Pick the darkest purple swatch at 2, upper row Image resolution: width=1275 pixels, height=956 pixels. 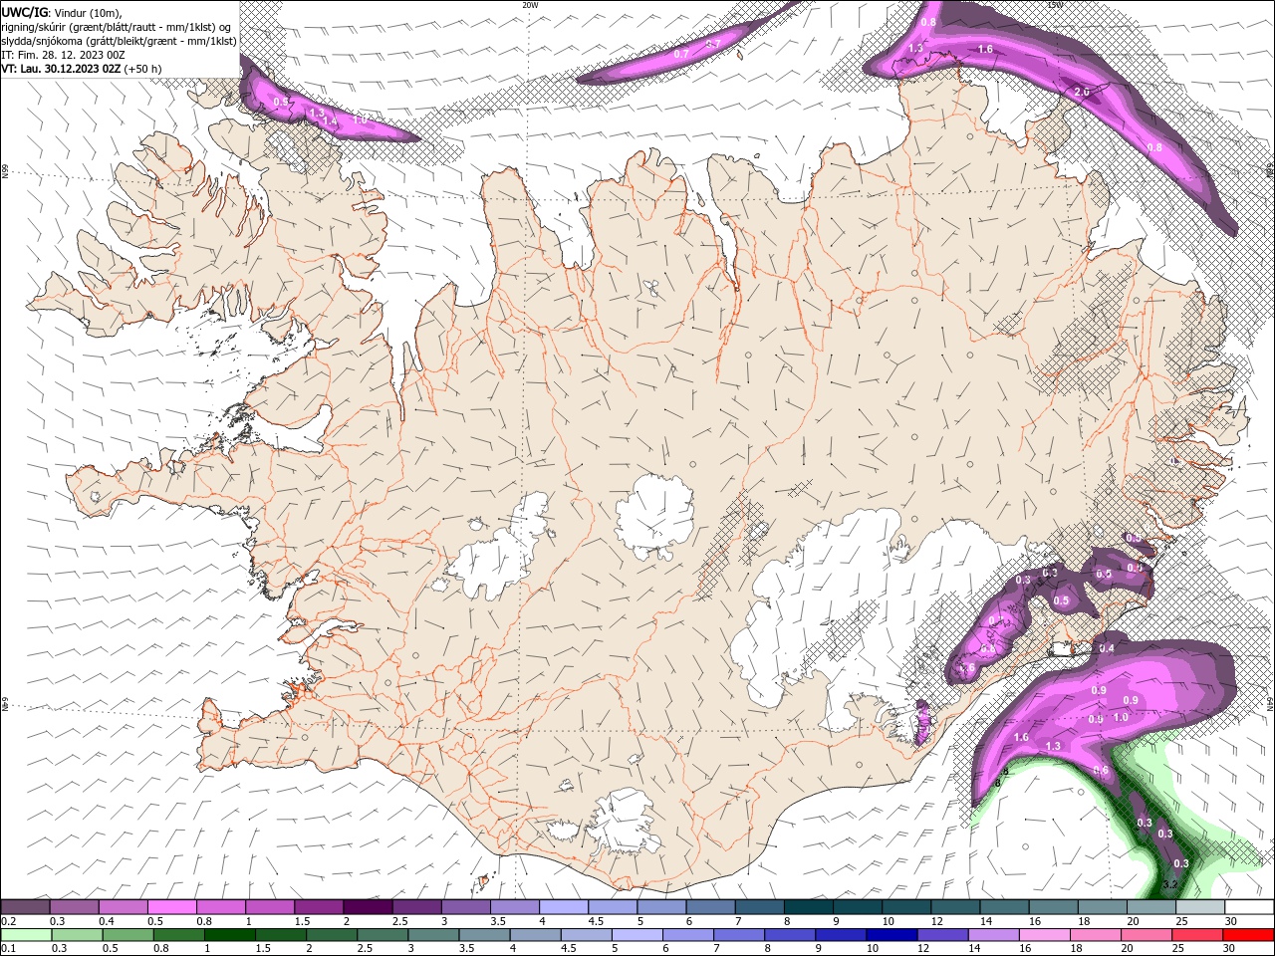pyautogui.click(x=368, y=907)
